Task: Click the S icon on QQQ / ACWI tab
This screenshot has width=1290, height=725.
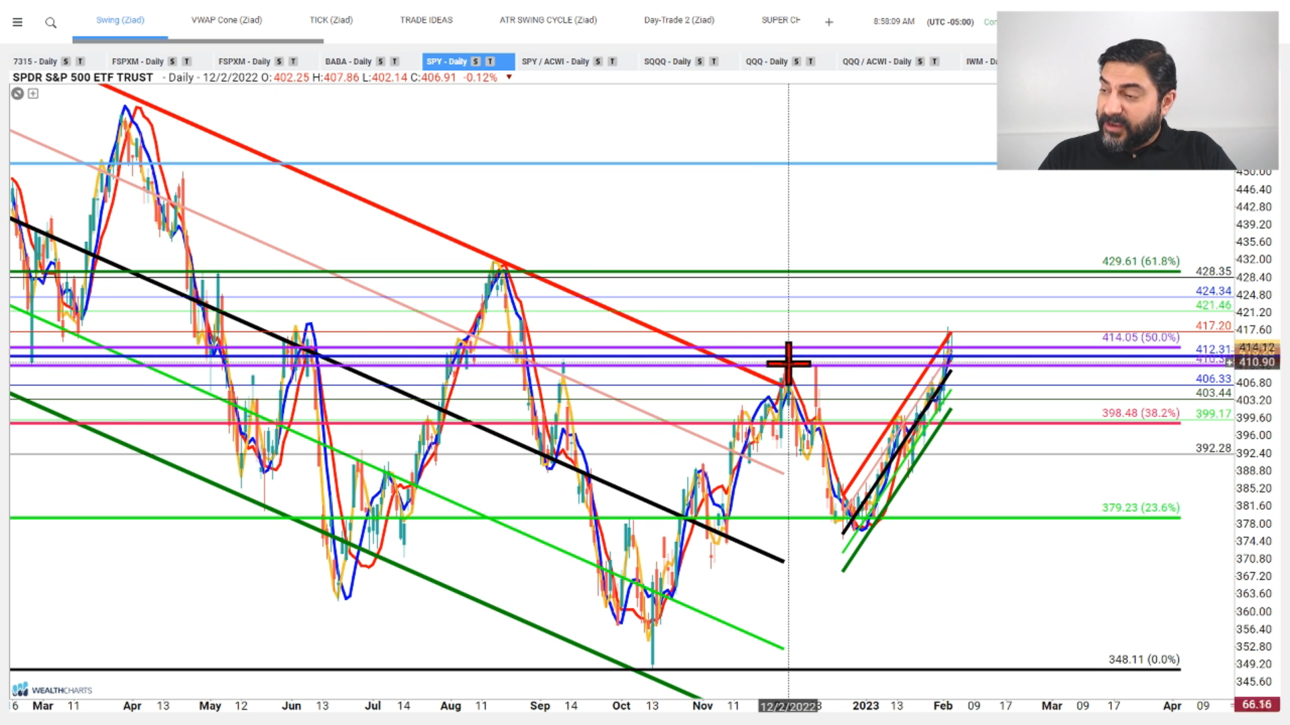Action: [920, 61]
